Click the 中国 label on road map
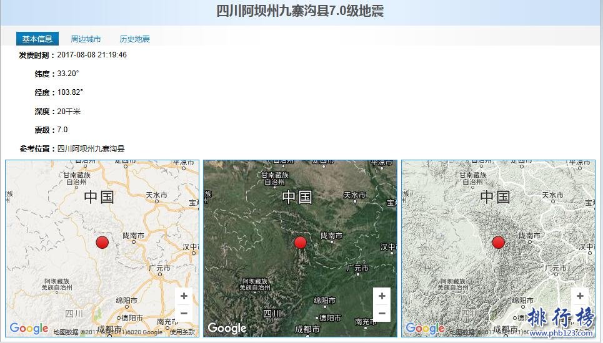Image resolution: width=603 pixels, height=343 pixels. coord(99,197)
